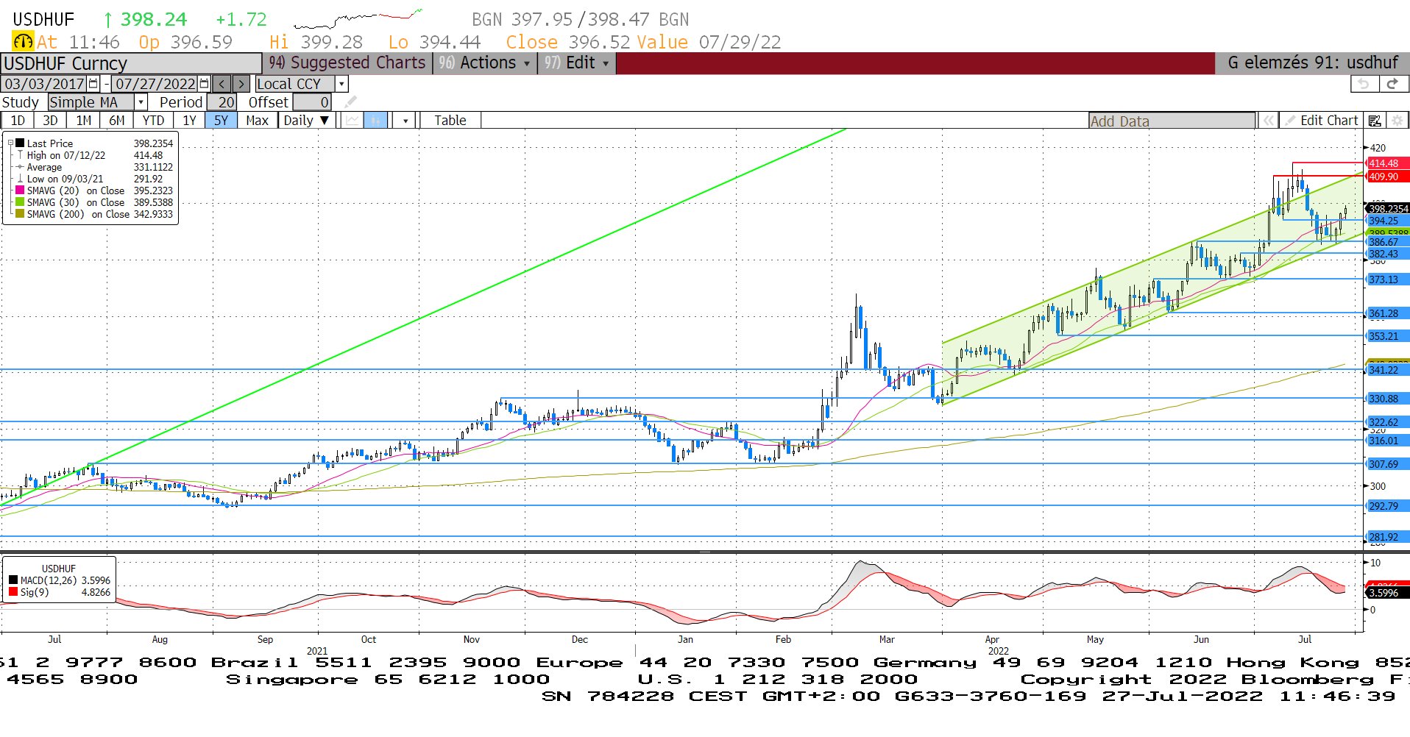Click the 353.21 blue level label

(x=1386, y=336)
